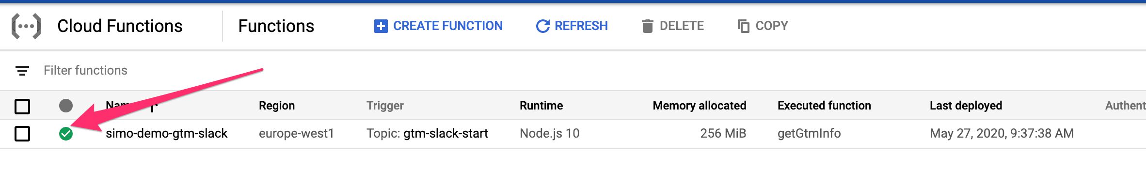Click the REFRESH button label
This screenshot has width=1146, height=188.
[x=581, y=26]
